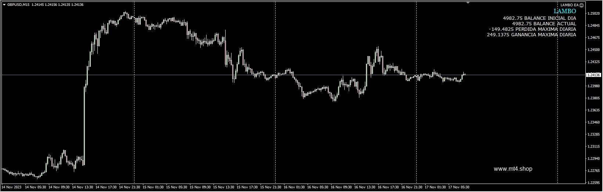Image resolution: width=603 pixels, height=192 pixels.
Task: Click the 1.24500 price scale value
Action: 593,49
